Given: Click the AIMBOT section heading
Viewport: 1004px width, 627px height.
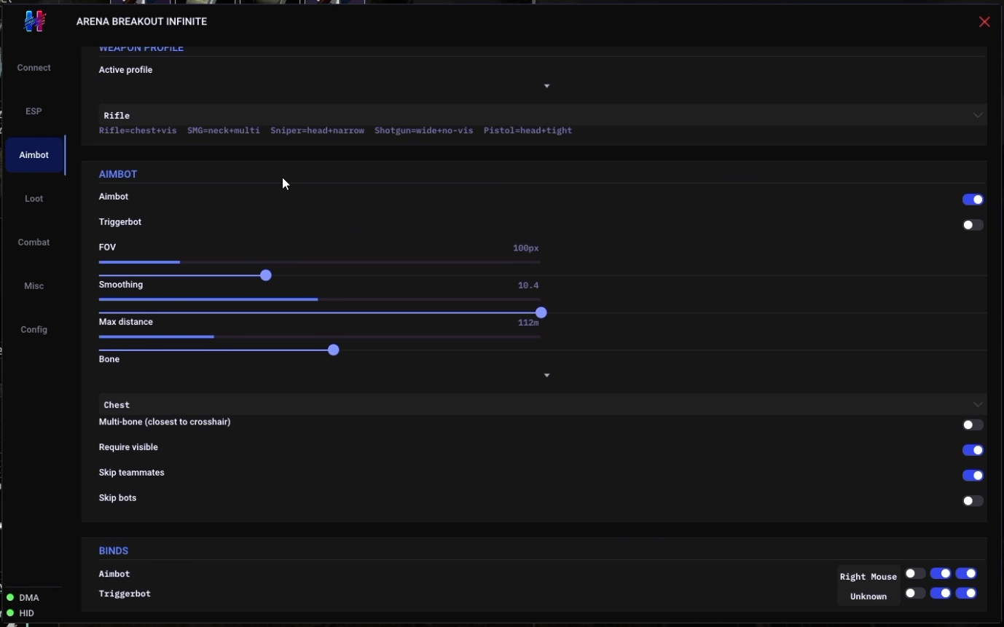Looking at the screenshot, I should pyautogui.click(x=118, y=174).
